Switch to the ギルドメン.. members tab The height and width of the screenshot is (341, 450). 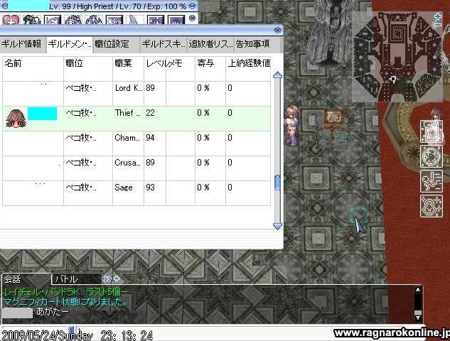(x=70, y=45)
